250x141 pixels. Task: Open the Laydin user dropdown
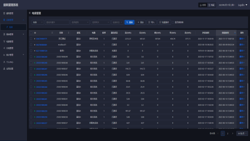243,5
